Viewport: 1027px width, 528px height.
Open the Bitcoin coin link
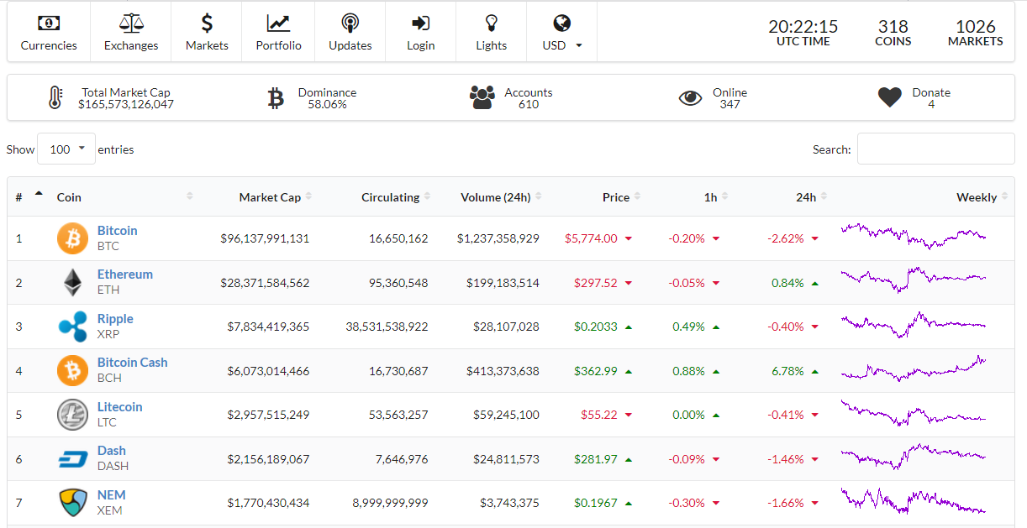point(118,231)
